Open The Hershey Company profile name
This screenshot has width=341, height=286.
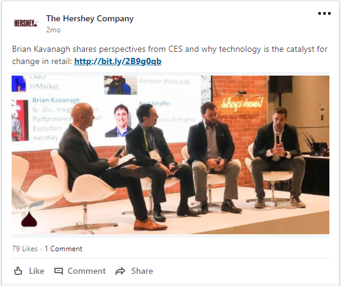click(x=90, y=18)
